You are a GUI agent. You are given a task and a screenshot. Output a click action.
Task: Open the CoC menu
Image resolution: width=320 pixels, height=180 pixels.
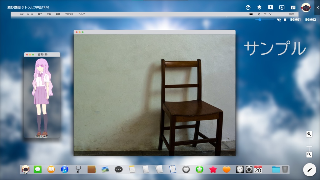[x=22, y=14]
